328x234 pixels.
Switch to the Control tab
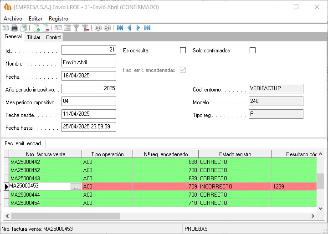tap(54, 37)
